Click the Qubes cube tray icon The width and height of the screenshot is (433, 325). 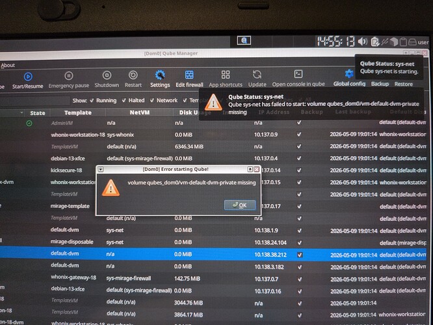[x=394, y=42]
